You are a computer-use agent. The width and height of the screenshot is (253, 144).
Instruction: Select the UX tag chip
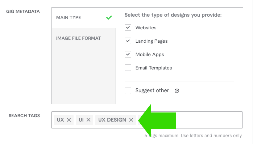pyautogui.click(x=64, y=120)
